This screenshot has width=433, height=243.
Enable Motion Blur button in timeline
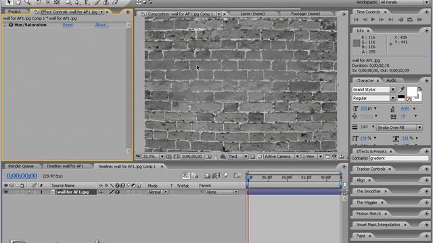(x=225, y=175)
